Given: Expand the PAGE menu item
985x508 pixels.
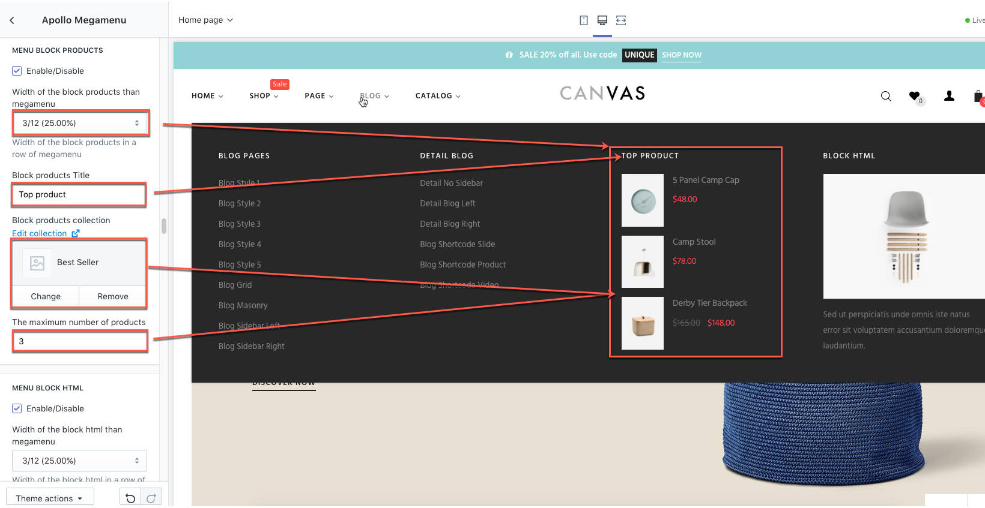Looking at the screenshot, I should click(319, 96).
